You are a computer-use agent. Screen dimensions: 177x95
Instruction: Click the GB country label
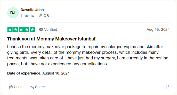[46, 16]
